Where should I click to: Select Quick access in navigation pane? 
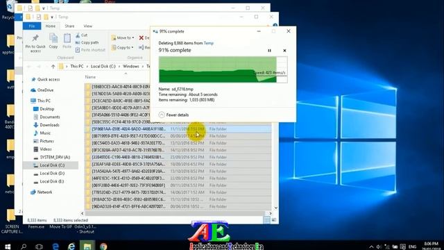pyautogui.click(x=45, y=79)
